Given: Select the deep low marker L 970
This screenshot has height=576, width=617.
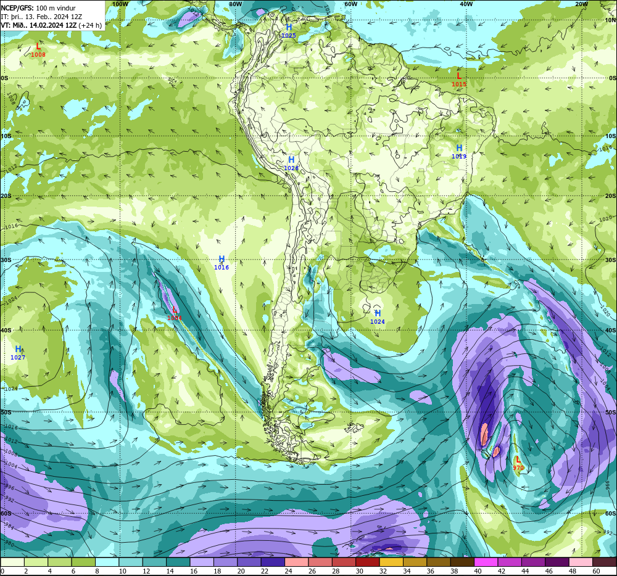Looking at the screenshot, I should click(x=518, y=463).
